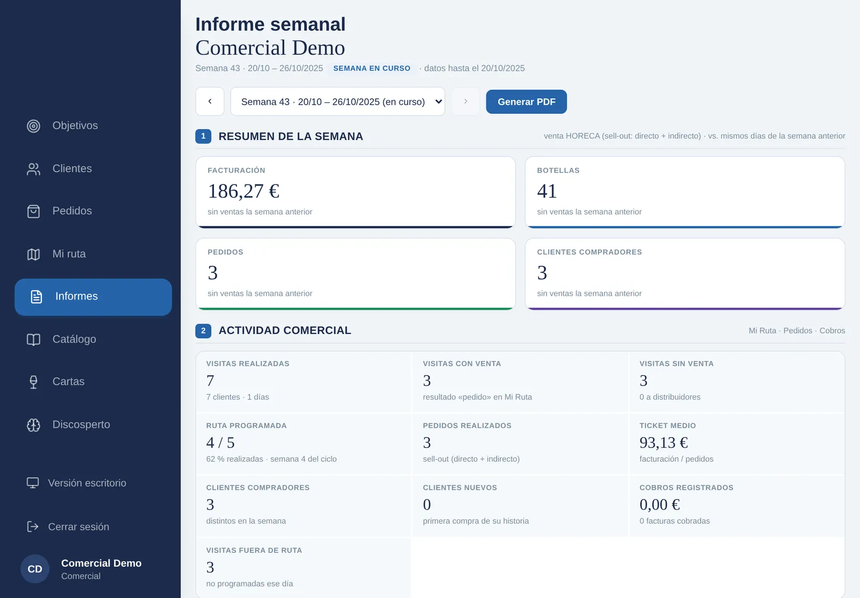Viewport: 860px width, 598px height.
Task: Click the Visitas con venta tile
Action: click(520, 382)
